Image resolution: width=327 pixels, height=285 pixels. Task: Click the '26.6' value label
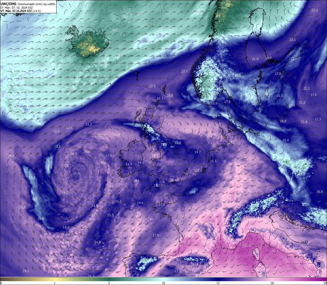tap(87, 151)
